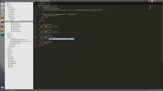163x91 pixels.
Task: Collapse the twits folder
Action: pos(9,20)
